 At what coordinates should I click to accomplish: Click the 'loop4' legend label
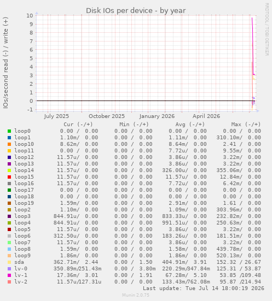tap(22, 223)
